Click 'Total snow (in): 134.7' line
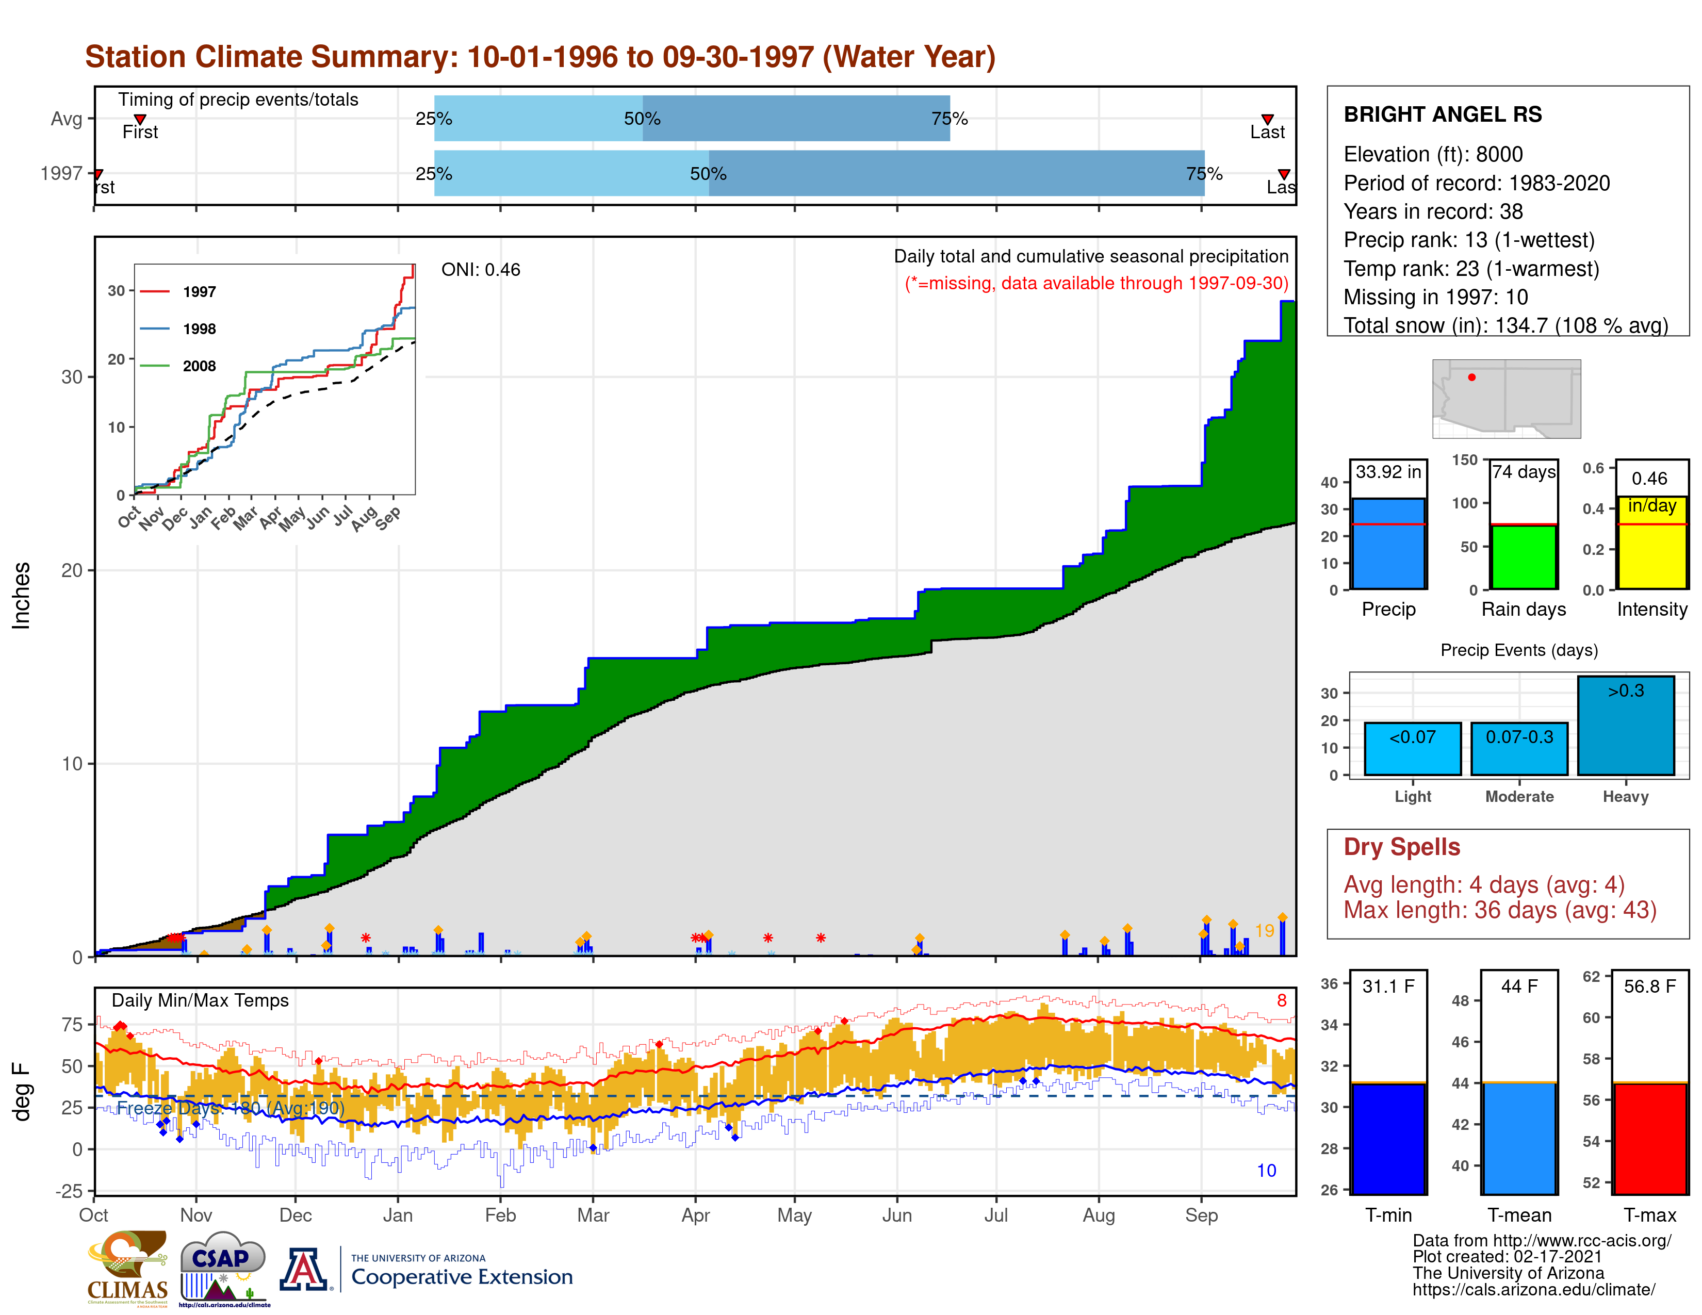The image size is (1702, 1315). click(x=1505, y=325)
